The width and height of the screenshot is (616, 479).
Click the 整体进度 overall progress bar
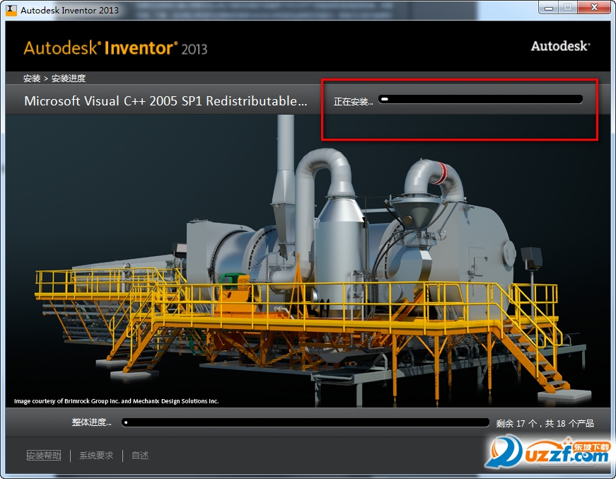306,423
